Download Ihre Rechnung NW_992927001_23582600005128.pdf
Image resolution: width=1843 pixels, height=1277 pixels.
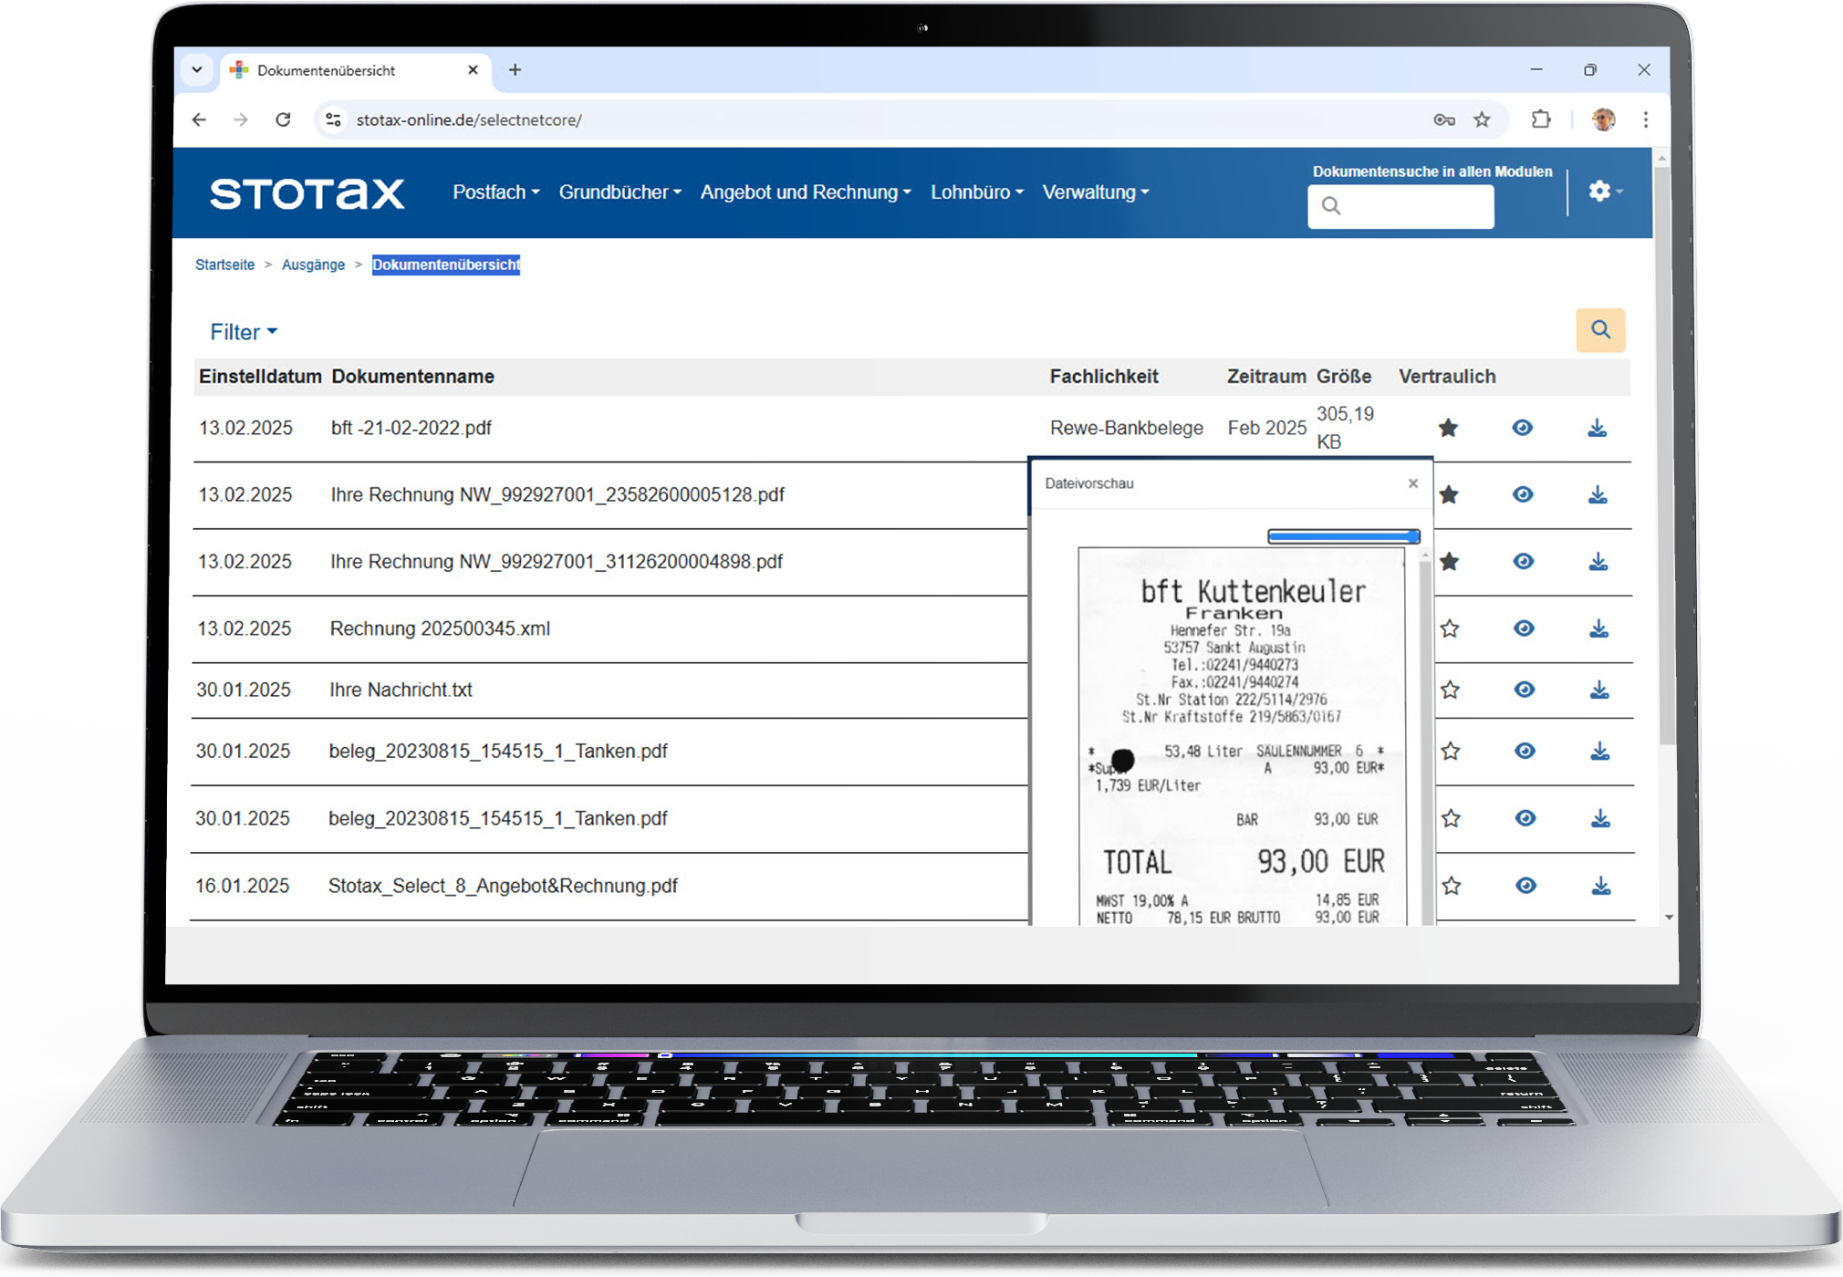click(1598, 494)
